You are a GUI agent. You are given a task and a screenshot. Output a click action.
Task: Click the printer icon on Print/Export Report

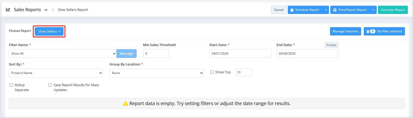335,10
